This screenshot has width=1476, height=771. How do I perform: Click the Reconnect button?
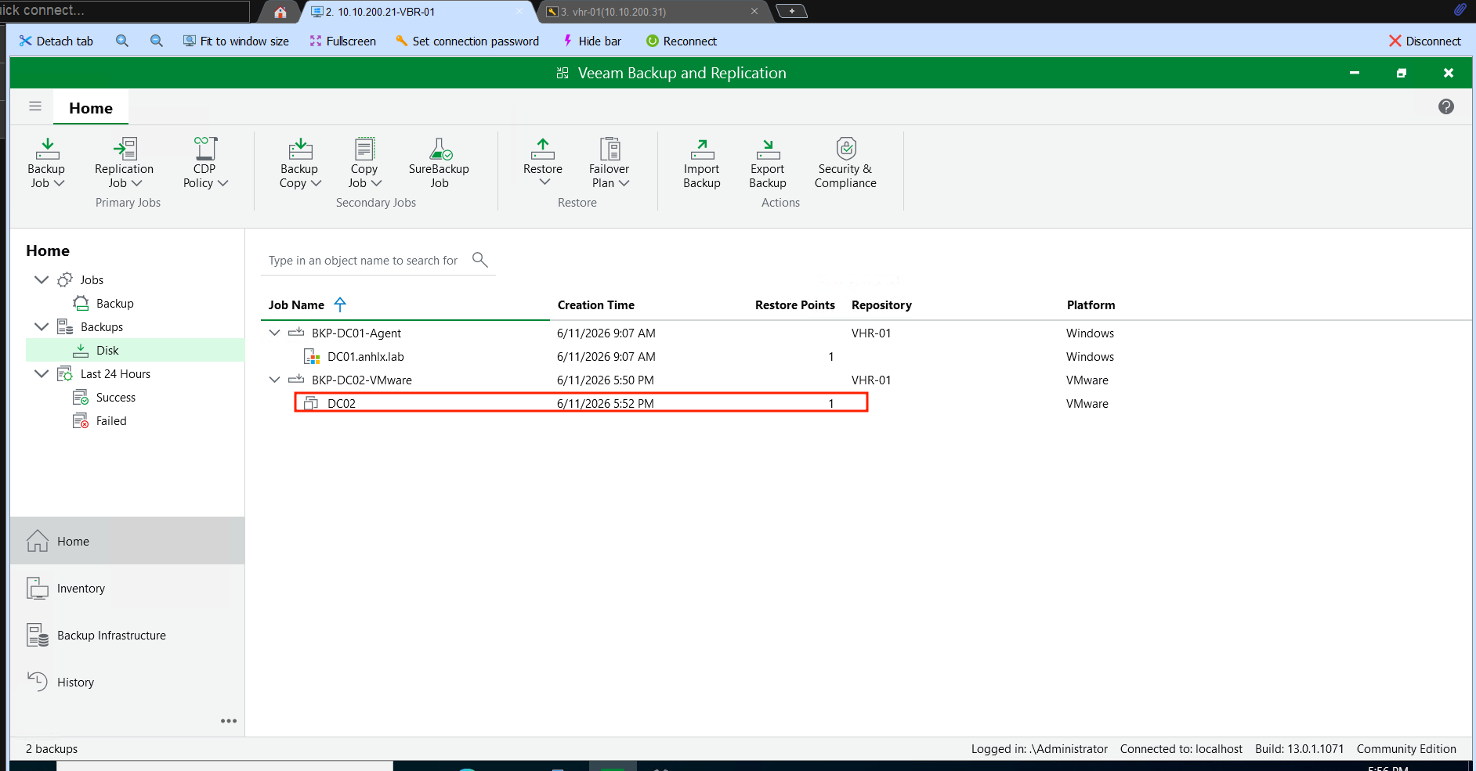(x=681, y=41)
